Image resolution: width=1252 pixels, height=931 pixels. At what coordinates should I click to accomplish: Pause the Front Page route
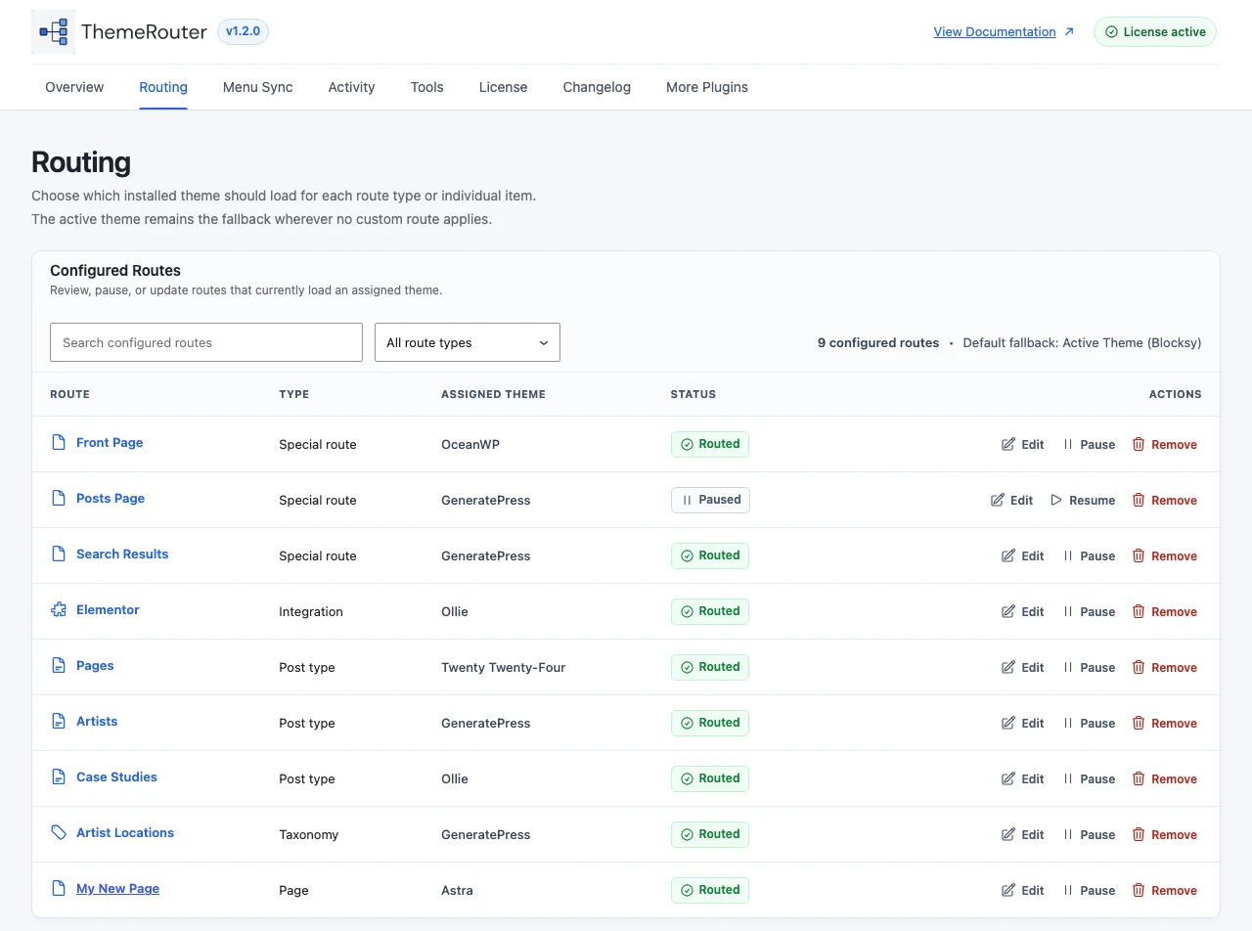point(1089,445)
